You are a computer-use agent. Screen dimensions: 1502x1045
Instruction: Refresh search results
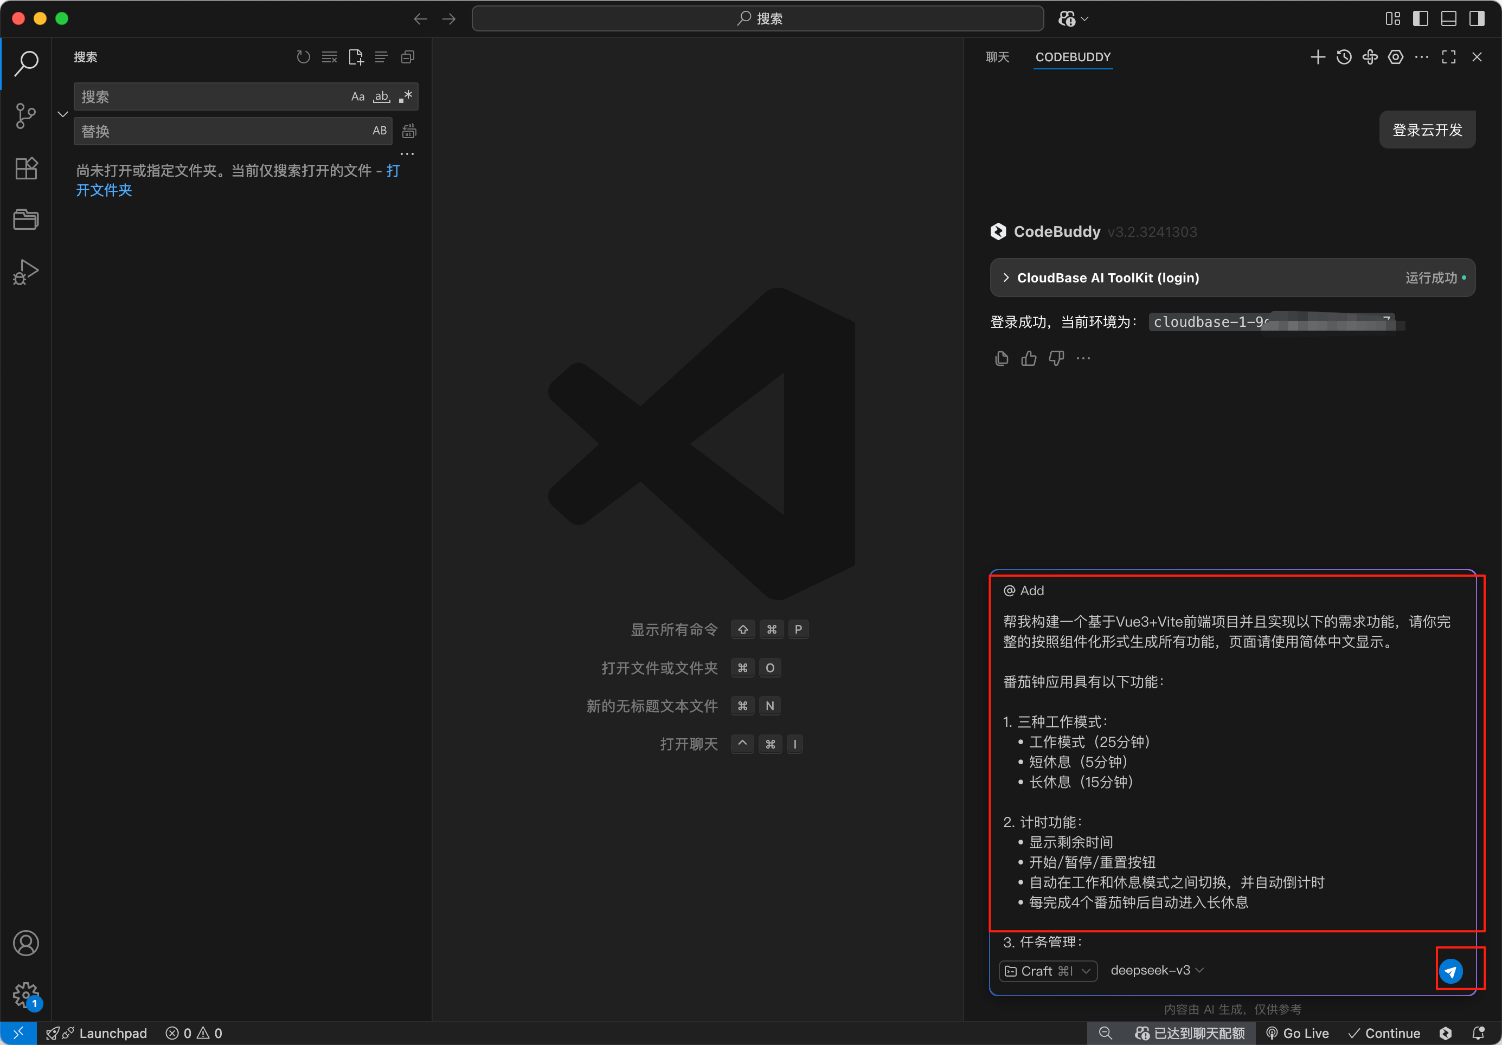click(x=303, y=57)
